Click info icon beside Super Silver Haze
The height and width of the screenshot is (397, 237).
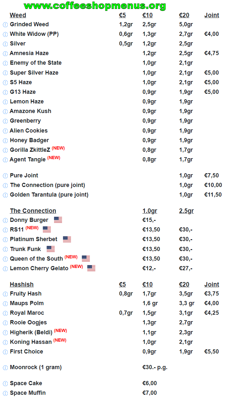(5, 73)
